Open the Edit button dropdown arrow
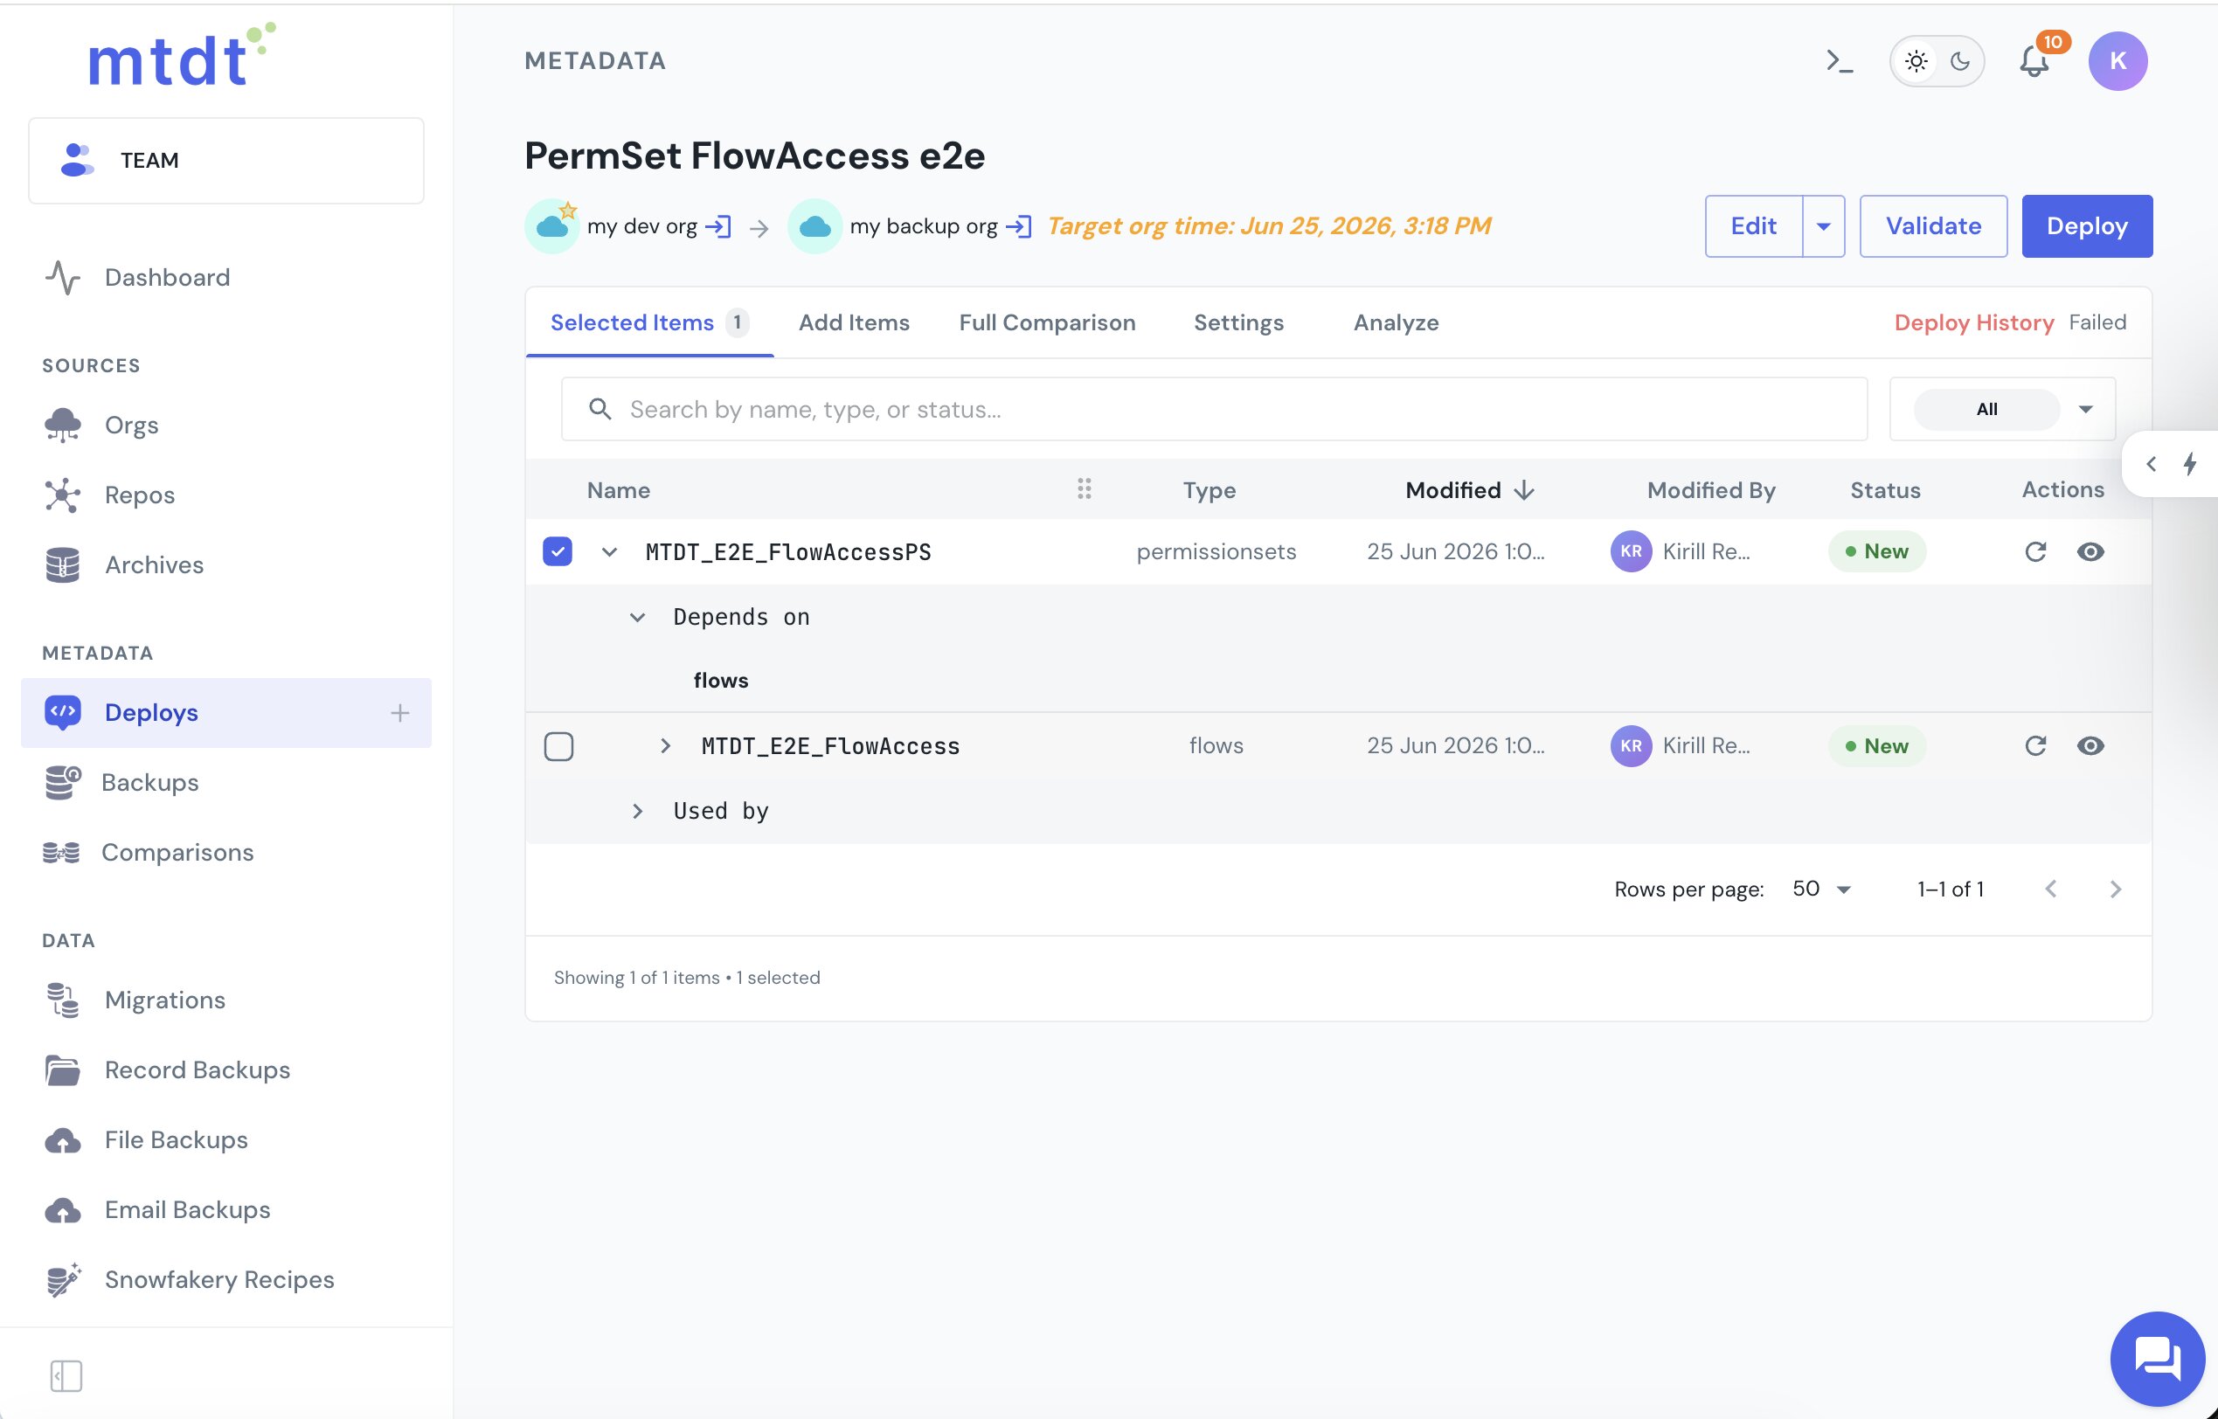Viewport: 2218px width, 1419px height. pos(1824,226)
